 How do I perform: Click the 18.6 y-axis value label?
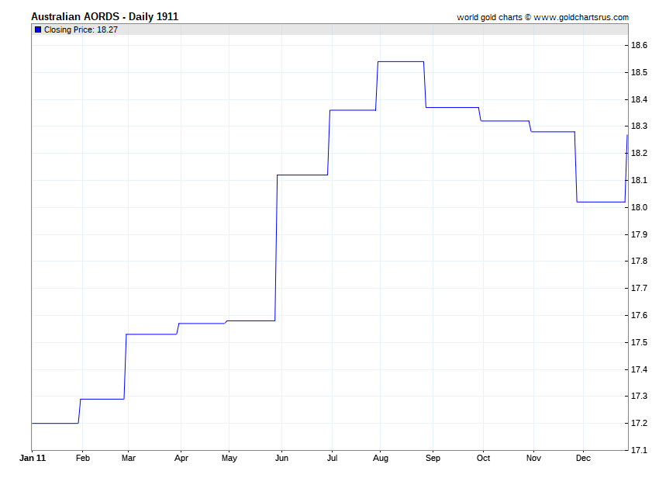tap(639, 46)
